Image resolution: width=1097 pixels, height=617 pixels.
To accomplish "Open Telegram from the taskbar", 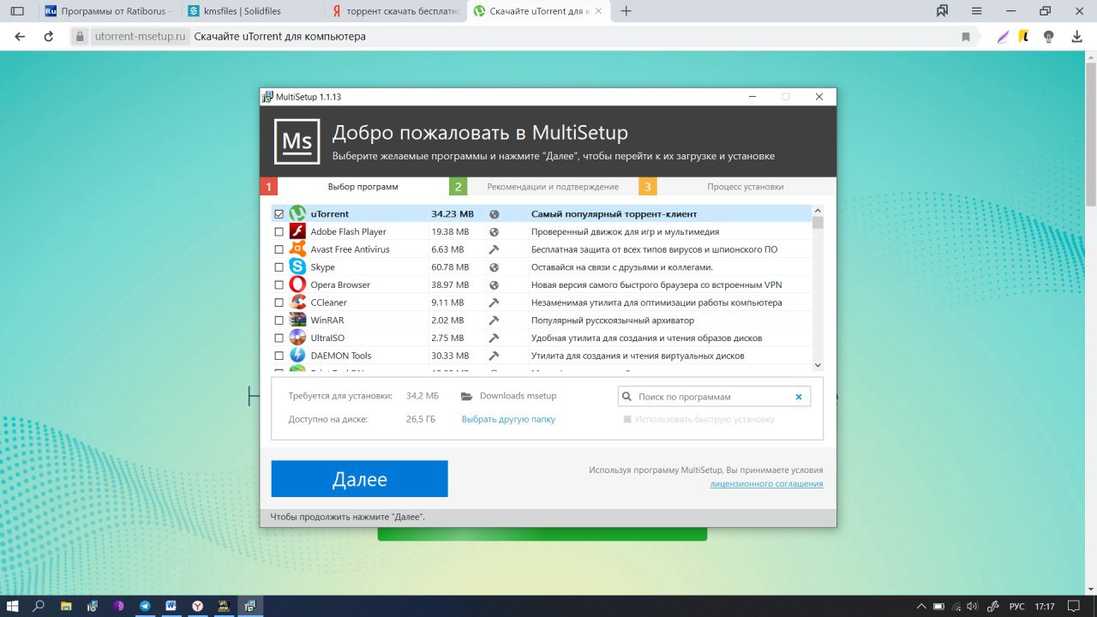I will point(145,605).
